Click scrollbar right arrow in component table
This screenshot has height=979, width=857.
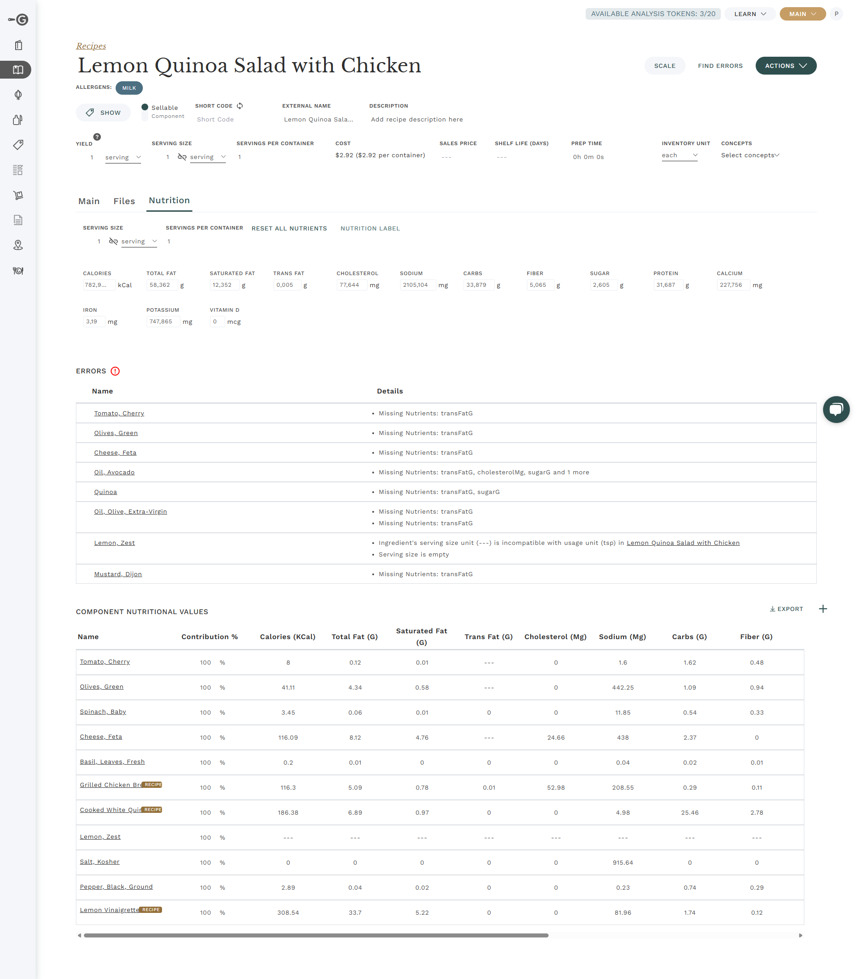(x=800, y=935)
